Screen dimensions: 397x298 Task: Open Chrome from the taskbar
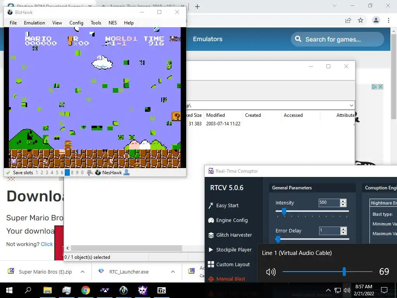point(86,290)
